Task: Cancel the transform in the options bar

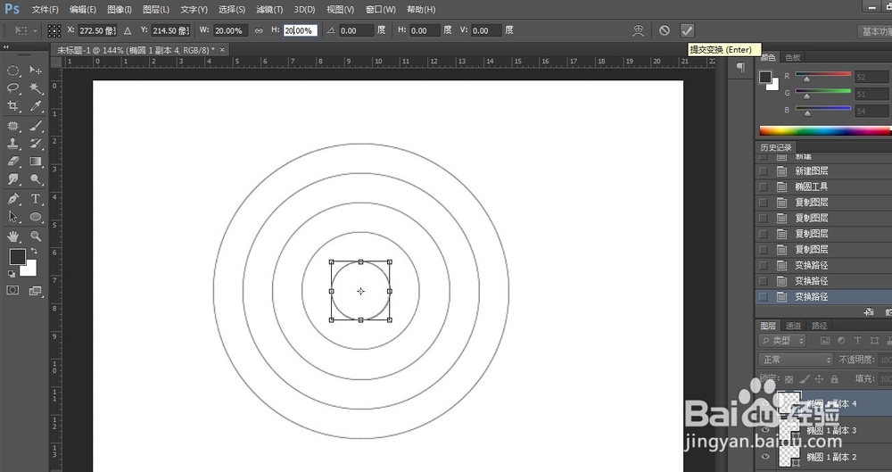Action: 665,30
